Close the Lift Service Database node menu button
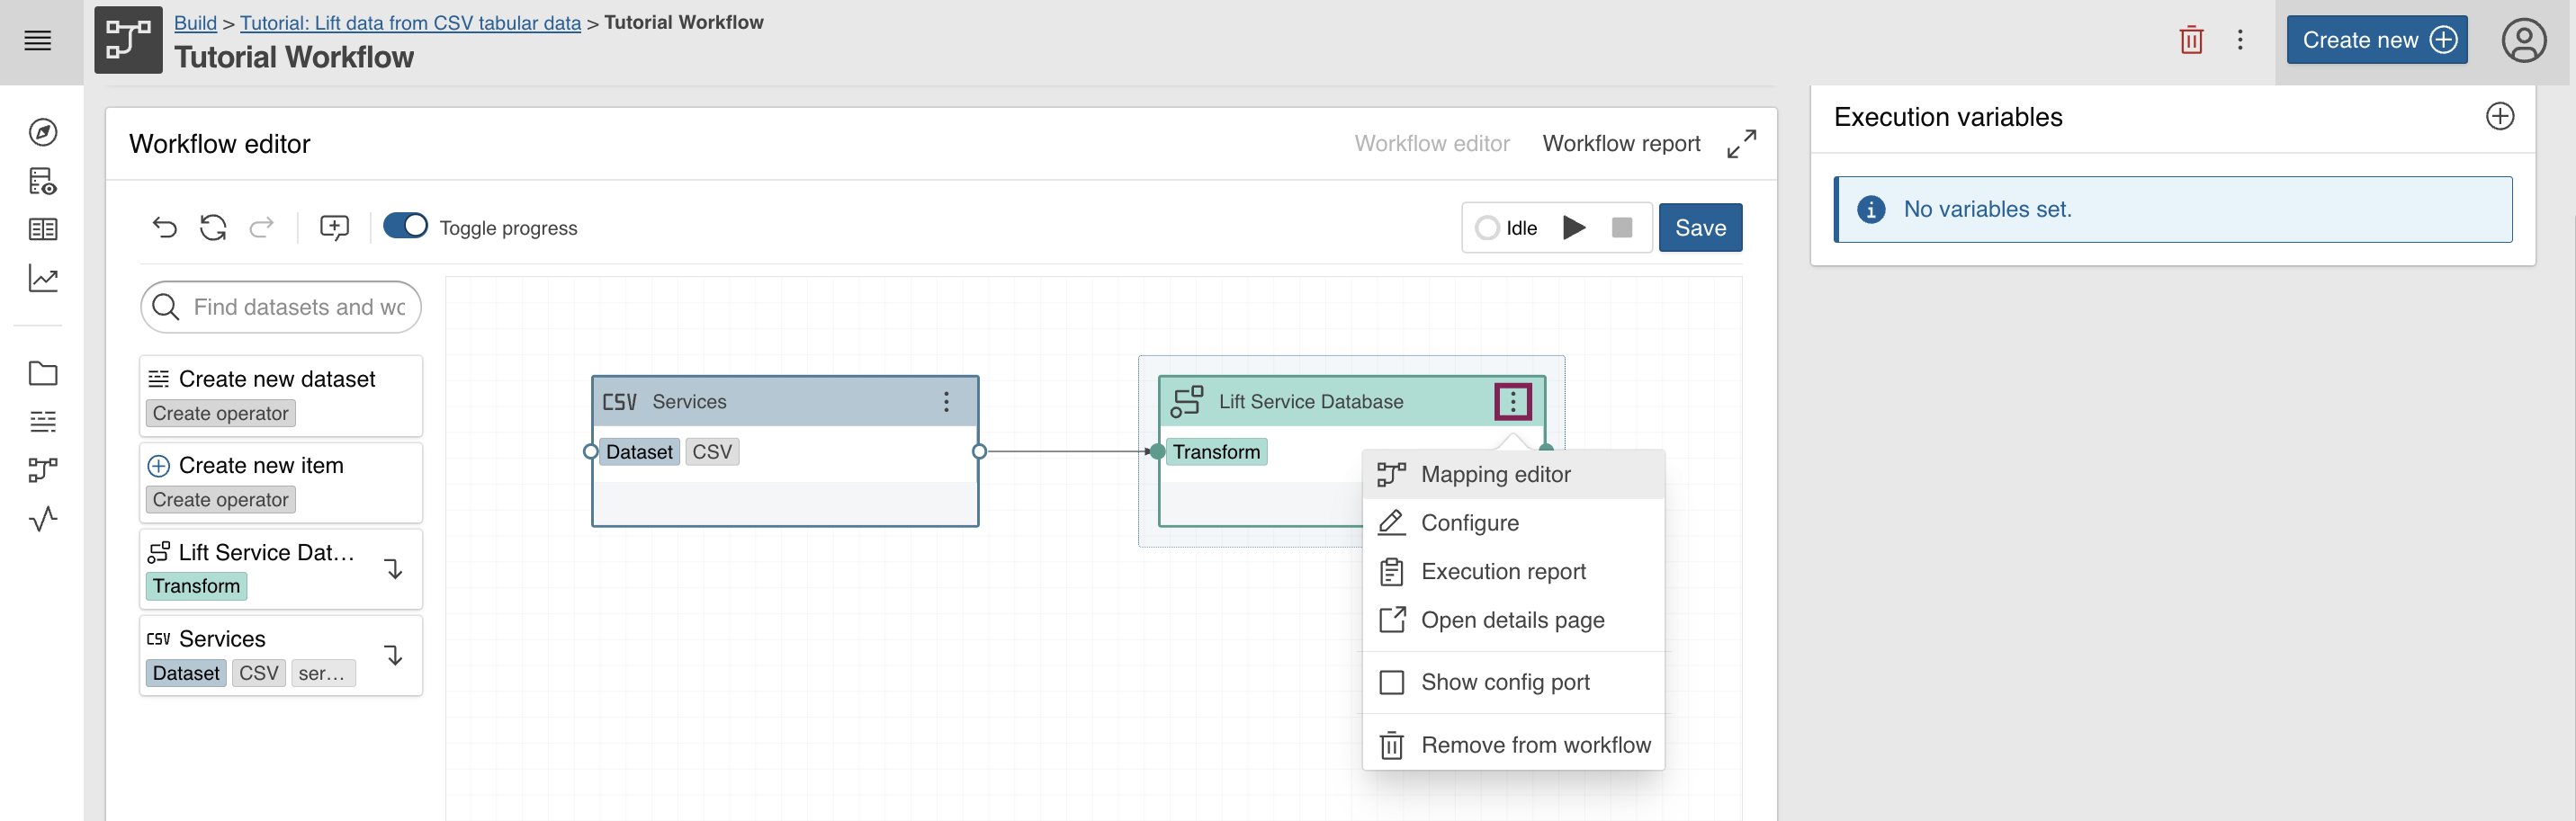The height and width of the screenshot is (821, 2576). [1513, 402]
